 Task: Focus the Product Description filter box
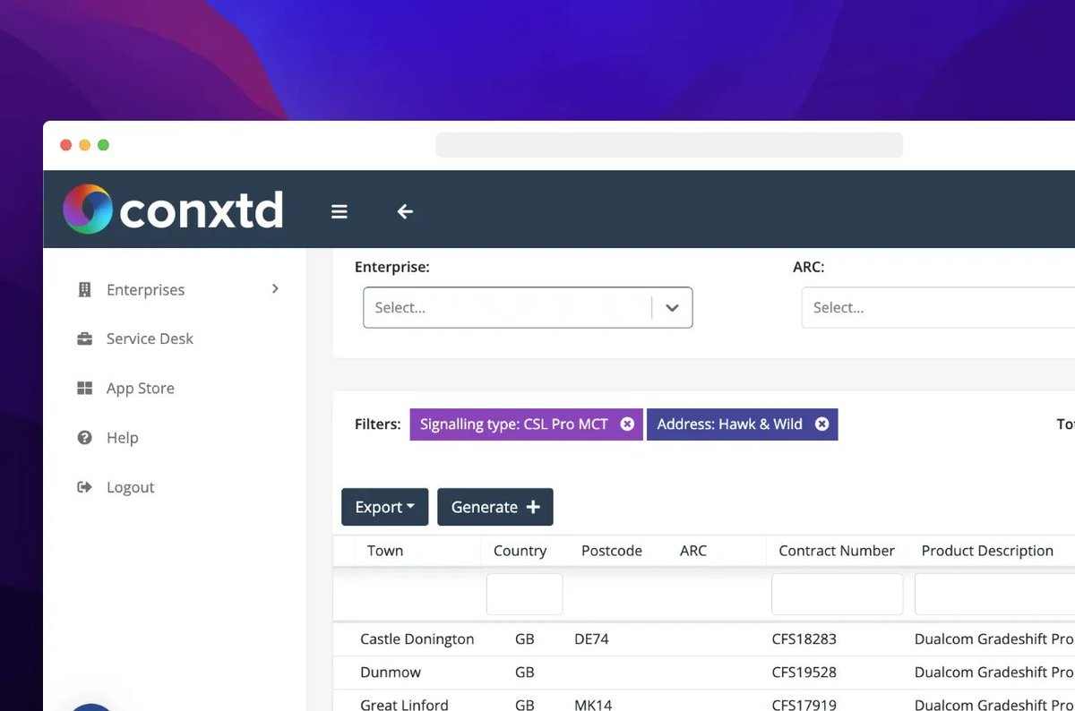click(x=994, y=594)
